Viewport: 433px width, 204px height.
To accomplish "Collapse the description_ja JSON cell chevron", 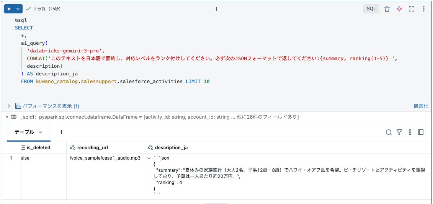I will (x=149, y=158).
